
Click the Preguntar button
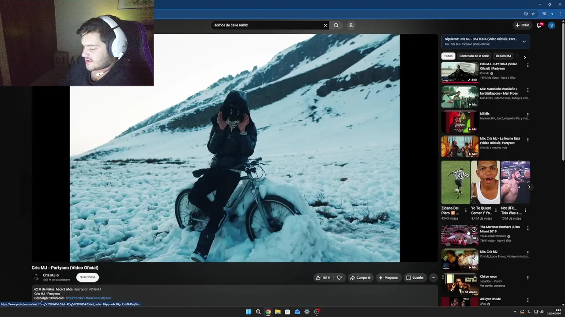(x=388, y=278)
